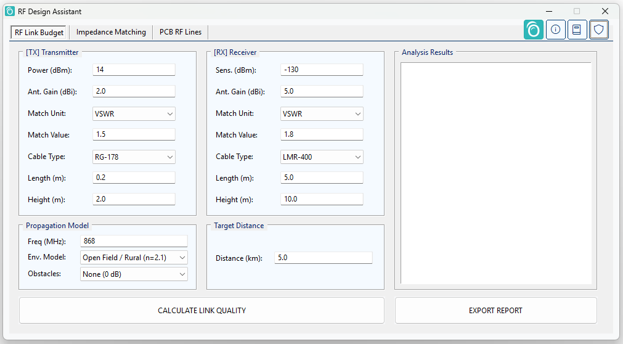Viewport: 623px width, 344px height.
Task: Open the Env. Model dropdown
Action: tap(134, 258)
